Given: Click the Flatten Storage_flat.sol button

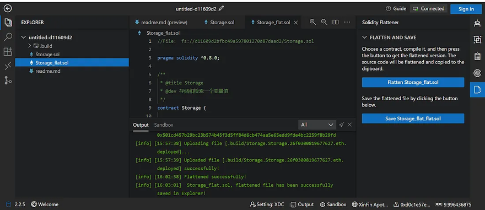Looking at the screenshot, I should [x=413, y=82].
